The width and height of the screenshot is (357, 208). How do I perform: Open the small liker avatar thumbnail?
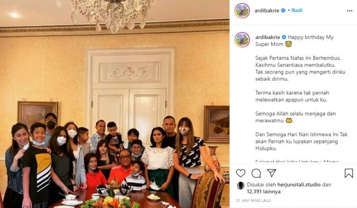(x=241, y=185)
